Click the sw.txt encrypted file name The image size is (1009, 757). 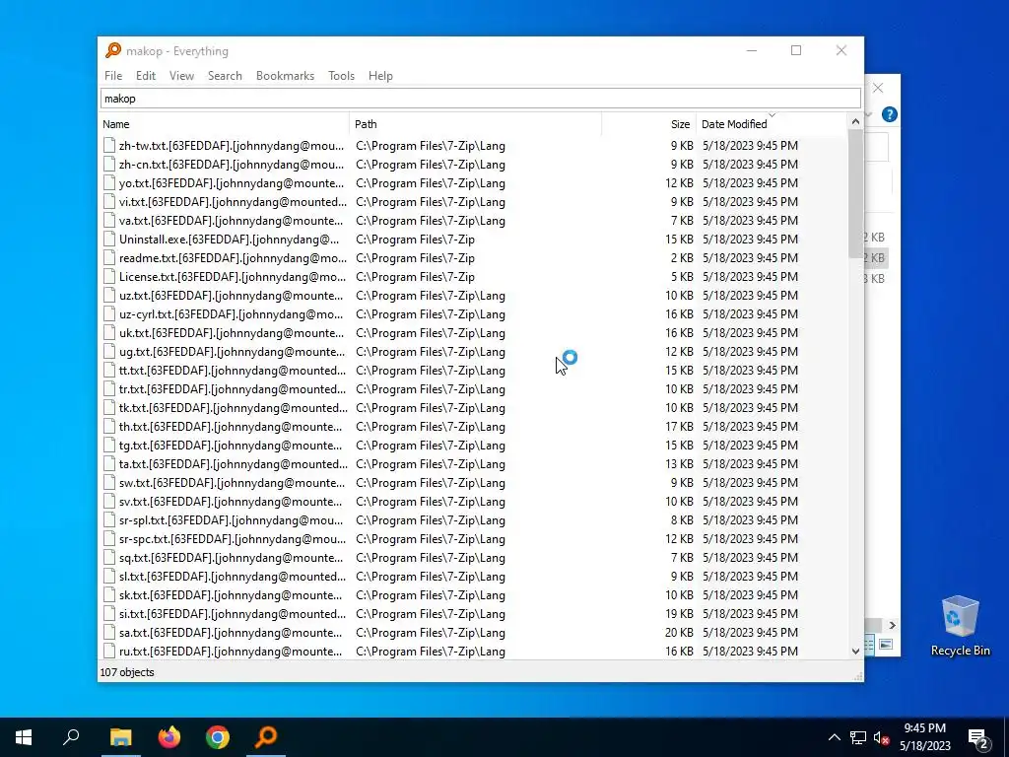point(231,483)
